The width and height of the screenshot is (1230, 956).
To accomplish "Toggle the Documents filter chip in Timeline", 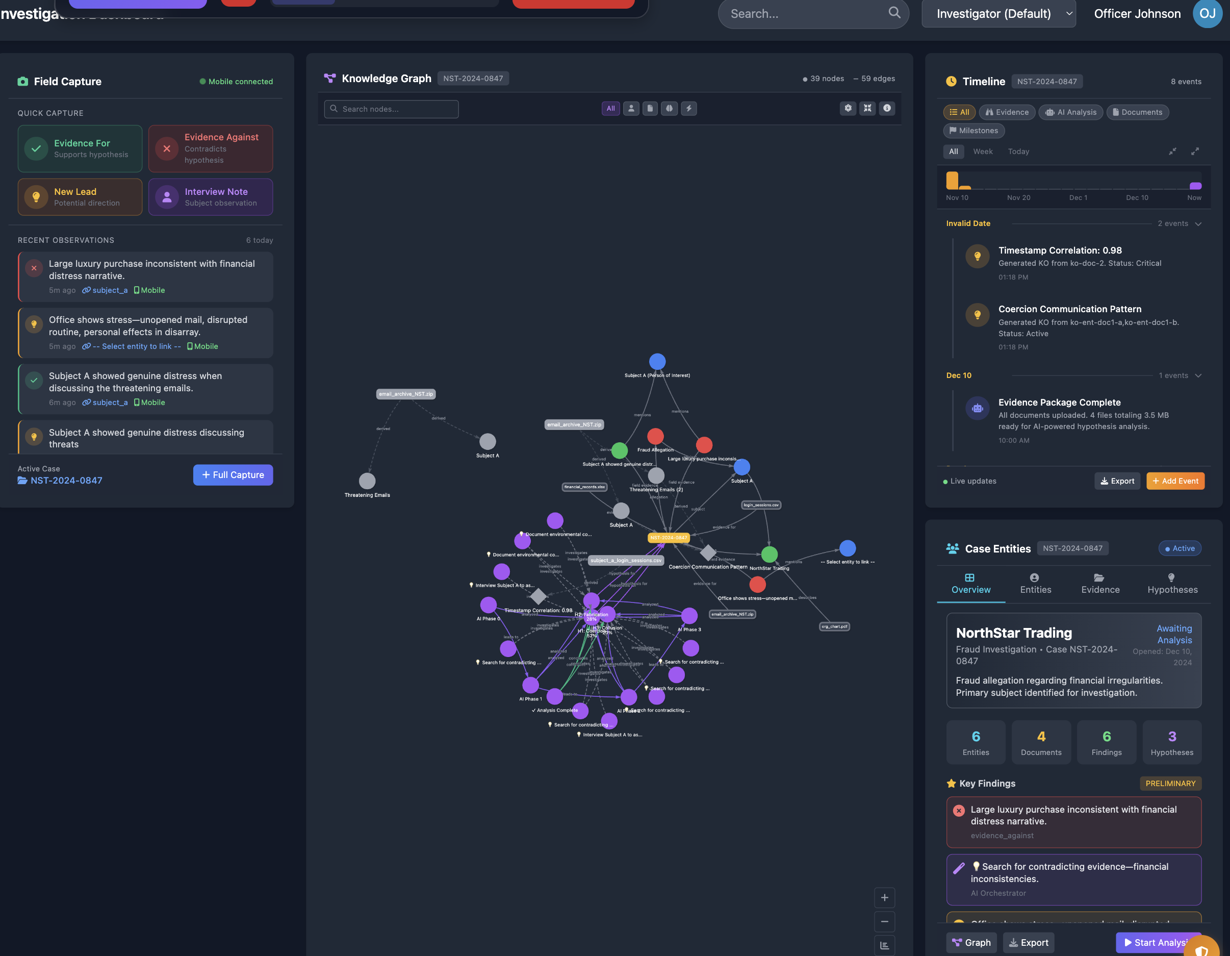I will click(x=1138, y=112).
